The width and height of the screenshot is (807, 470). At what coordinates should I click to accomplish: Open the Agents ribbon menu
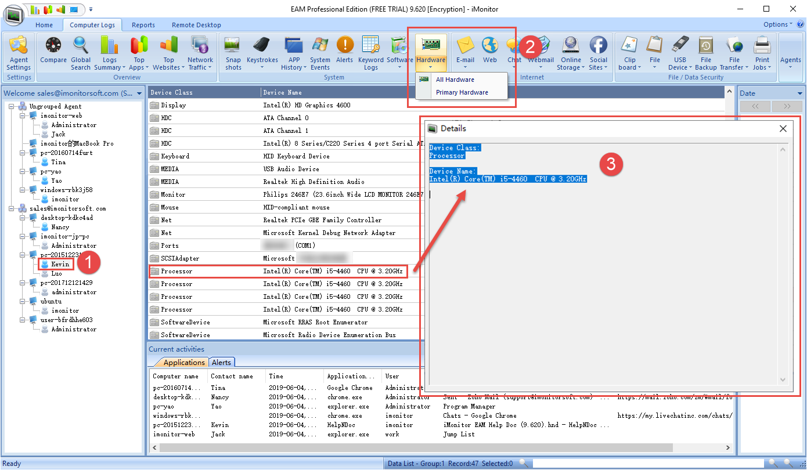click(790, 52)
